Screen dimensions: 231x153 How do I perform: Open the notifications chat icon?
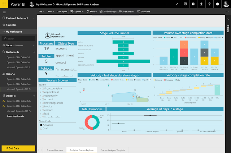click(185, 4)
